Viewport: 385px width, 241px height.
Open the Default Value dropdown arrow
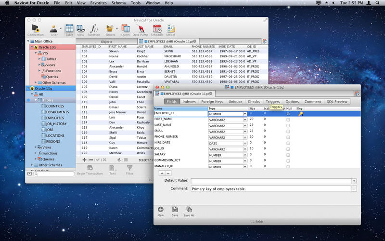click(354, 181)
